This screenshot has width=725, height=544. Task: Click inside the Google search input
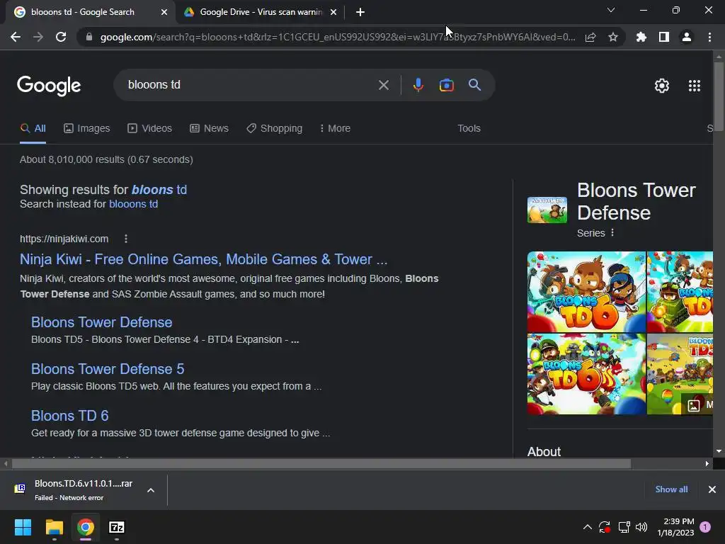[x=250, y=85]
